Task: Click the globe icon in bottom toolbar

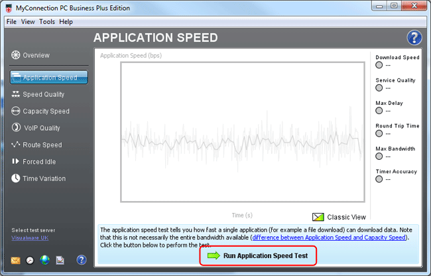Action: click(x=45, y=260)
